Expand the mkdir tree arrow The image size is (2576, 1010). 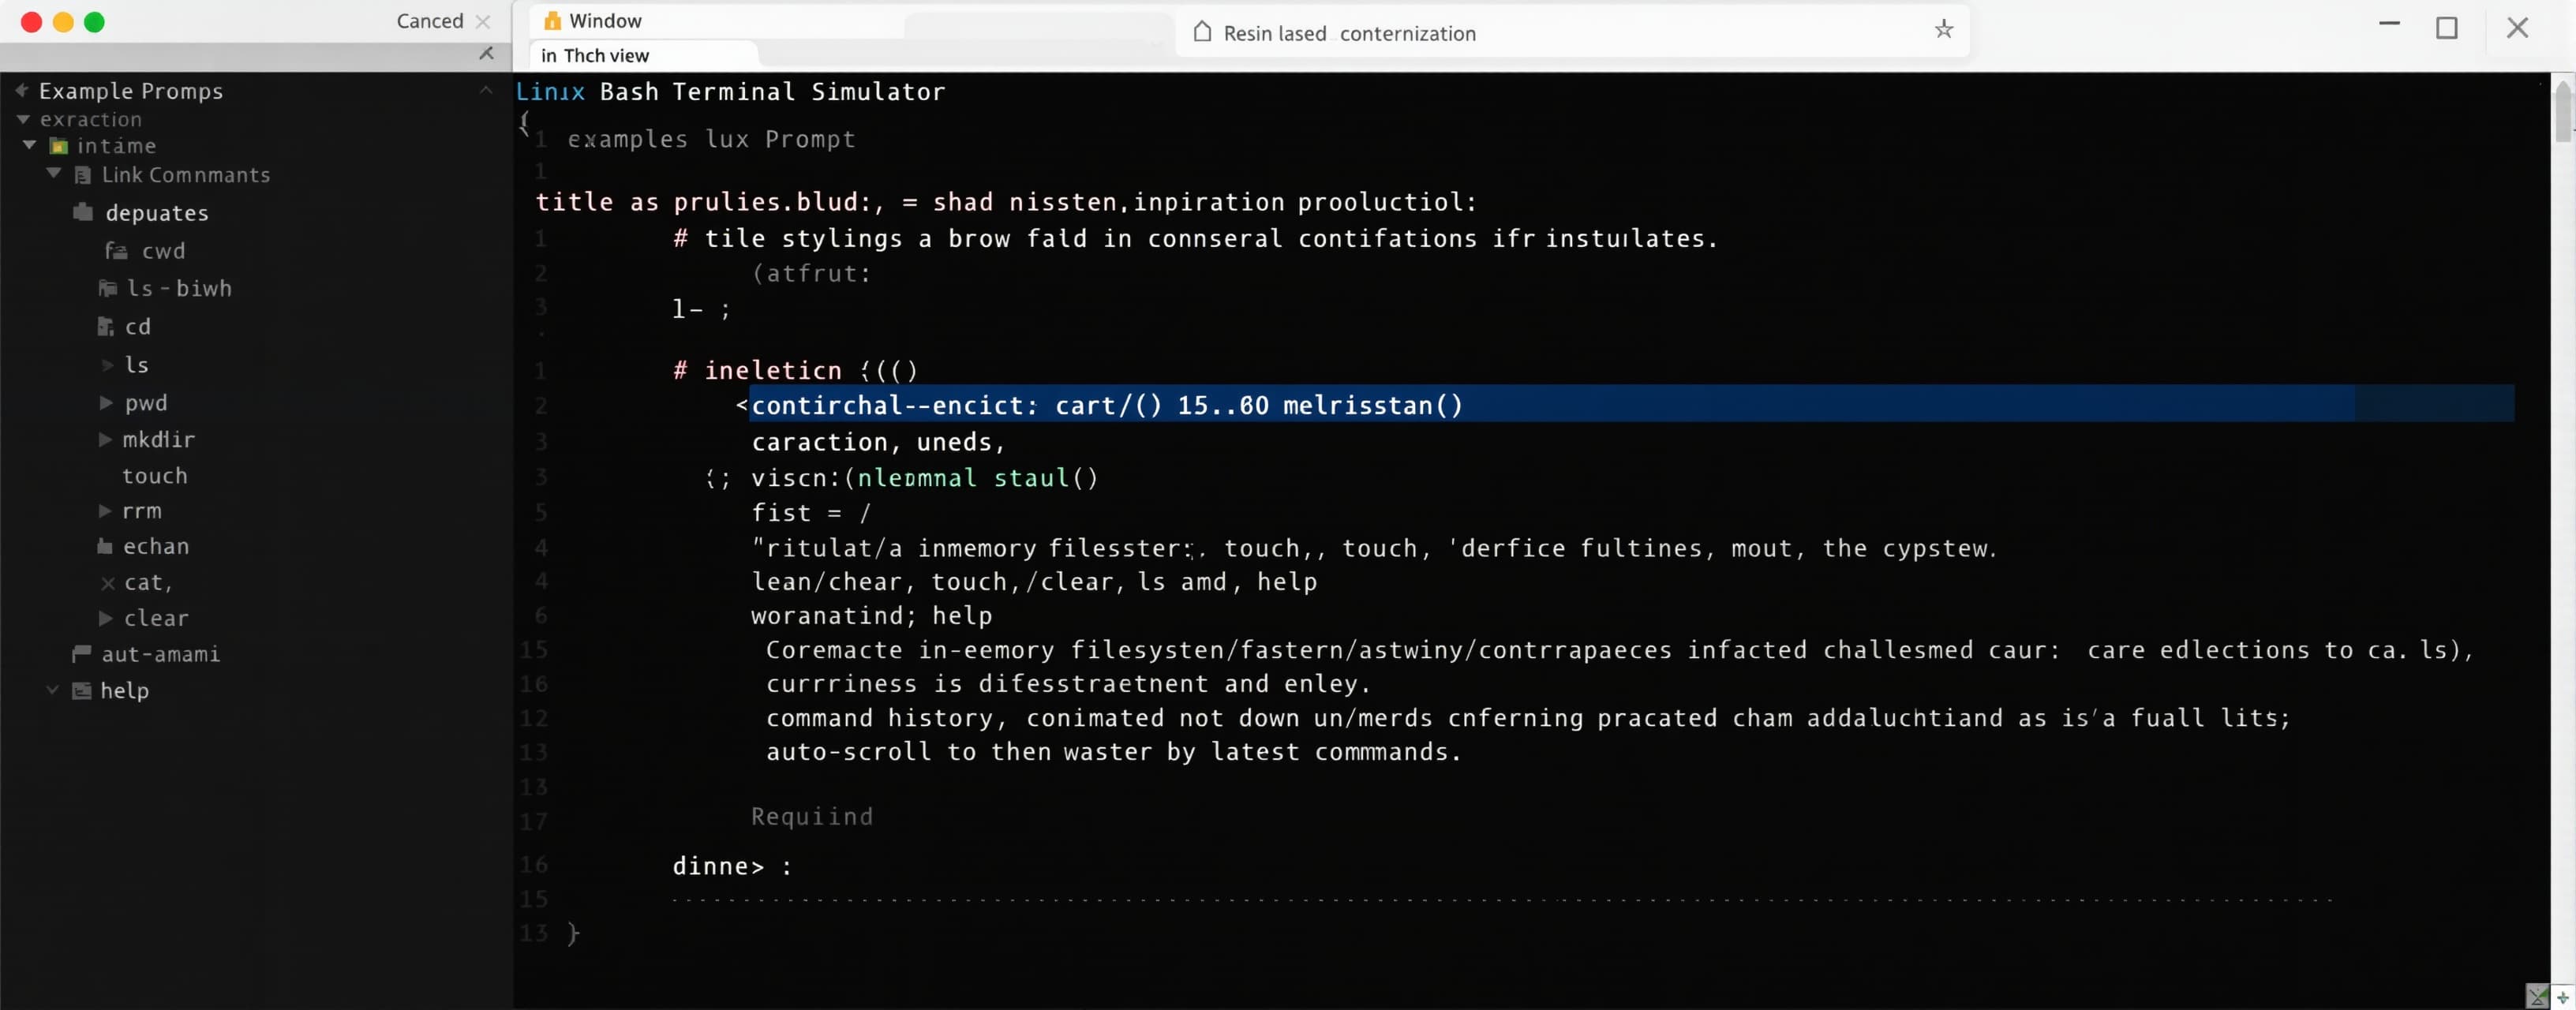click(105, 439)
